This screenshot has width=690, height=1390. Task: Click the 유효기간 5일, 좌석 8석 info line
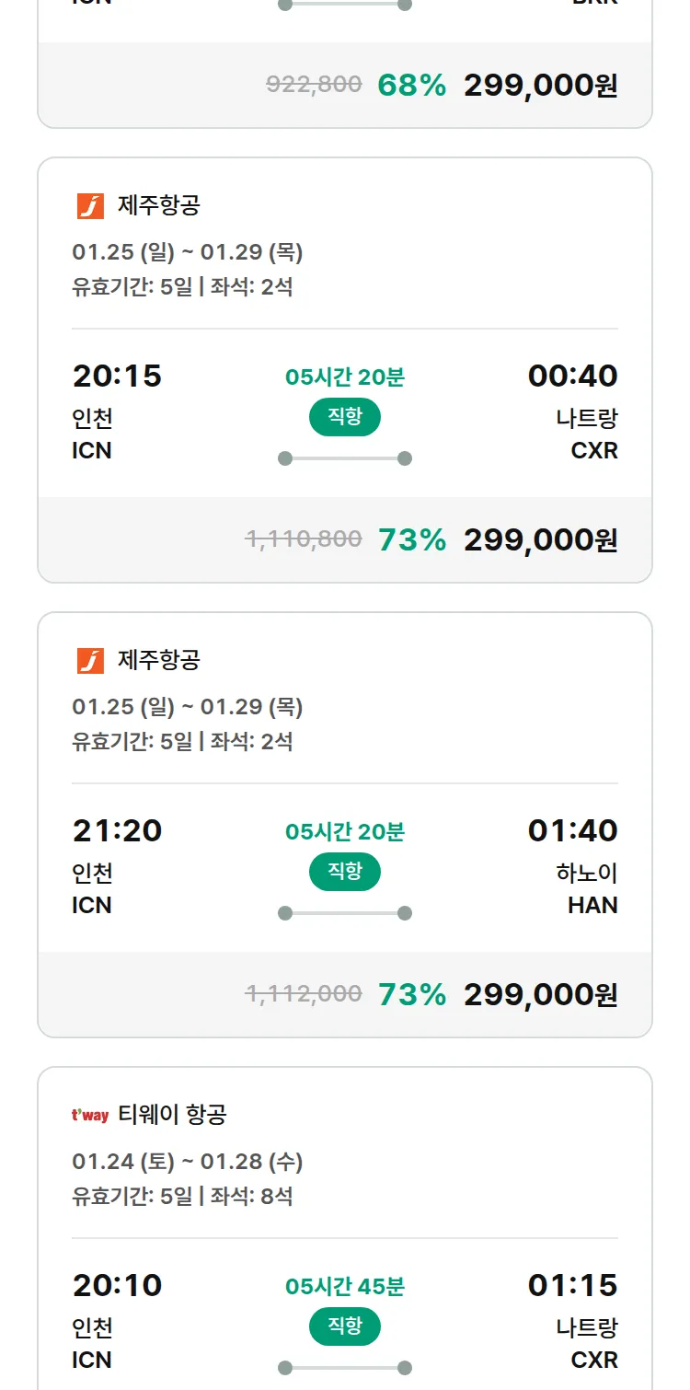(x=182, y=1197)
